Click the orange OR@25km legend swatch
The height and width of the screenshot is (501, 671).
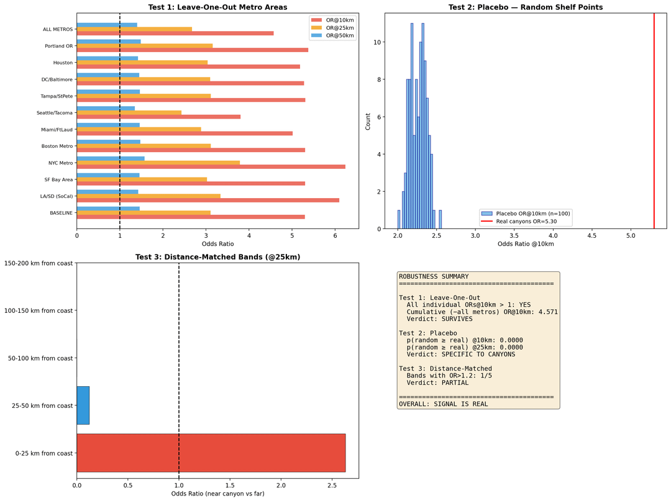pyautogui.click(x=316, y=28)
